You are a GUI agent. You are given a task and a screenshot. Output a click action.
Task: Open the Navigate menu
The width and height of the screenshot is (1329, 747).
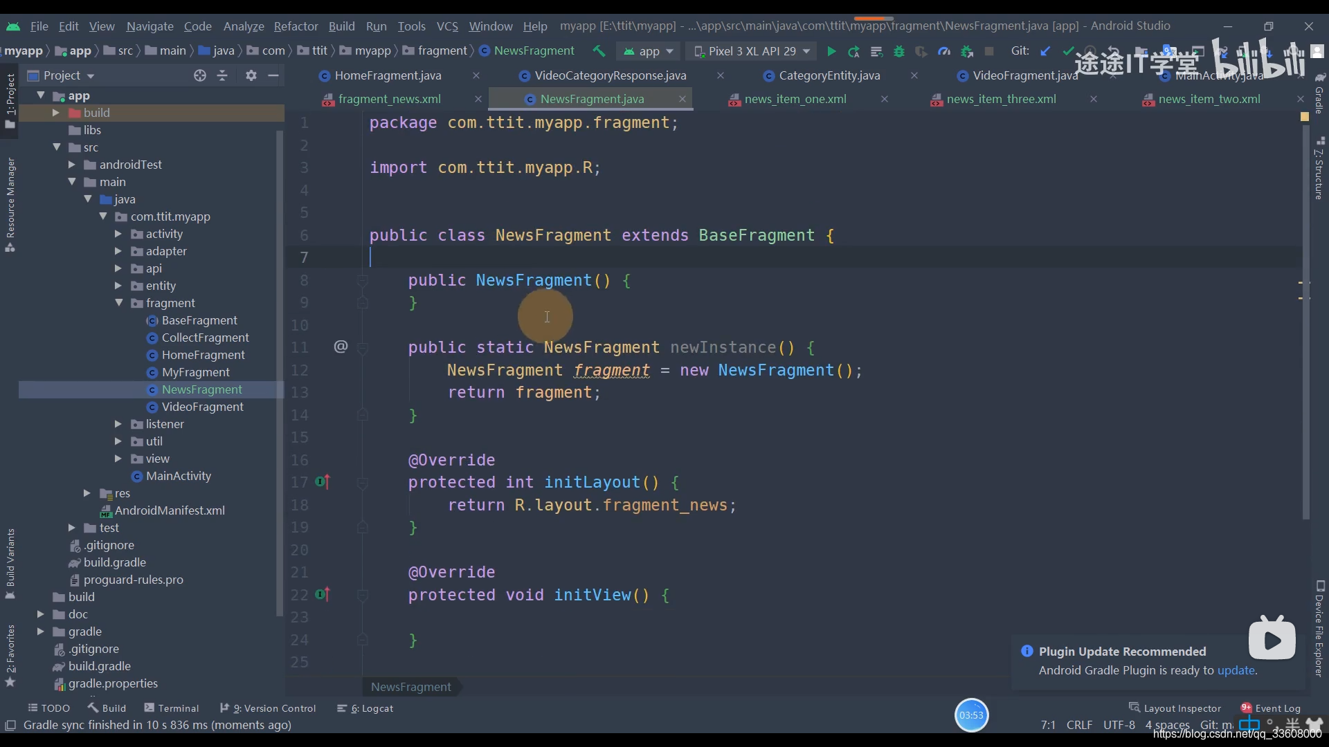click(x=150, y=26)
